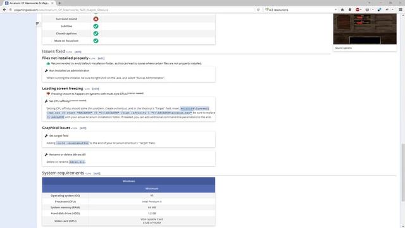This screenshot has height=228, width=405.
Task: Click the red X for Surround sound
Action: click(x=96, y=19)
